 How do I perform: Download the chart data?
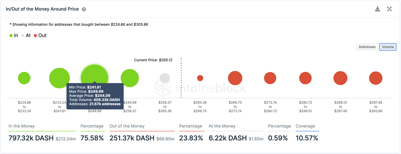378,9
